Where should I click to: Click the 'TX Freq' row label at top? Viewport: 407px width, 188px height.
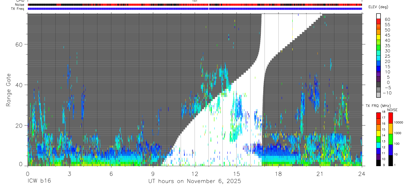pyautogui.click(x=18, y=9)
